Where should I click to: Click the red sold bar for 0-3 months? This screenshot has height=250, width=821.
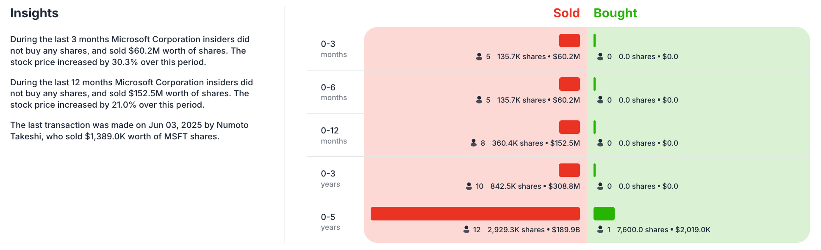click(x=569, y=41)
